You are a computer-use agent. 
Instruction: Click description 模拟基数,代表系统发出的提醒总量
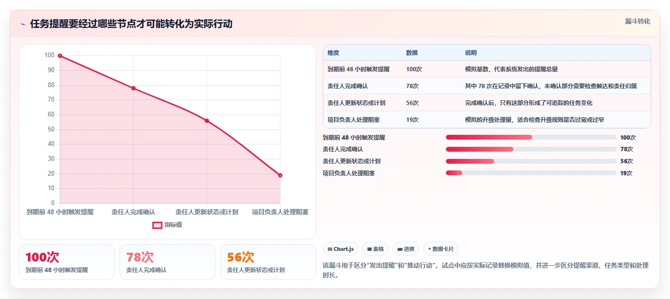tap(511, 69)
